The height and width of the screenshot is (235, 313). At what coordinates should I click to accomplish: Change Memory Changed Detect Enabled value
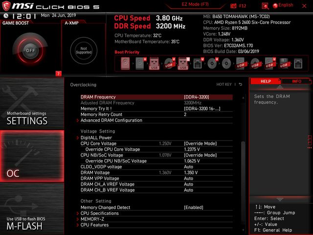[x=194, y=208]
